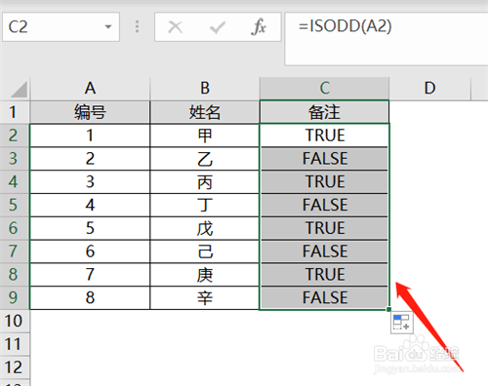Expand the Name Box dropdown arrow
This screenshot has height=386, width=488.
[x=108, y=27]
